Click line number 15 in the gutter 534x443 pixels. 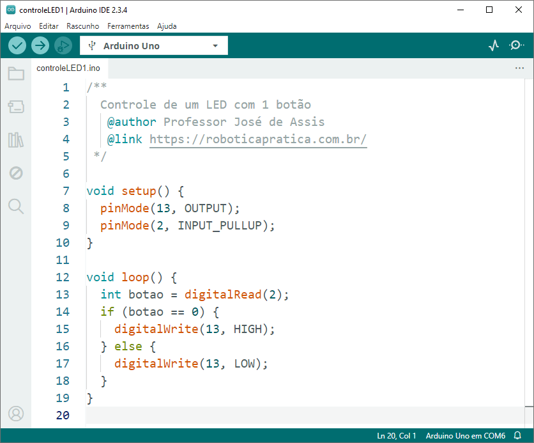tap(63, 329)
